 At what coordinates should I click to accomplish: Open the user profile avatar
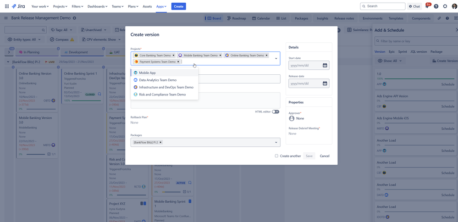tap(454, 6)
